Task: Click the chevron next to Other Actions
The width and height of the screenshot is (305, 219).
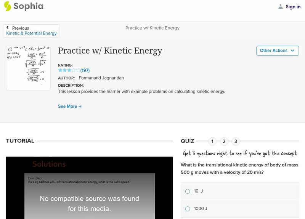Action: tap(292, 50)
